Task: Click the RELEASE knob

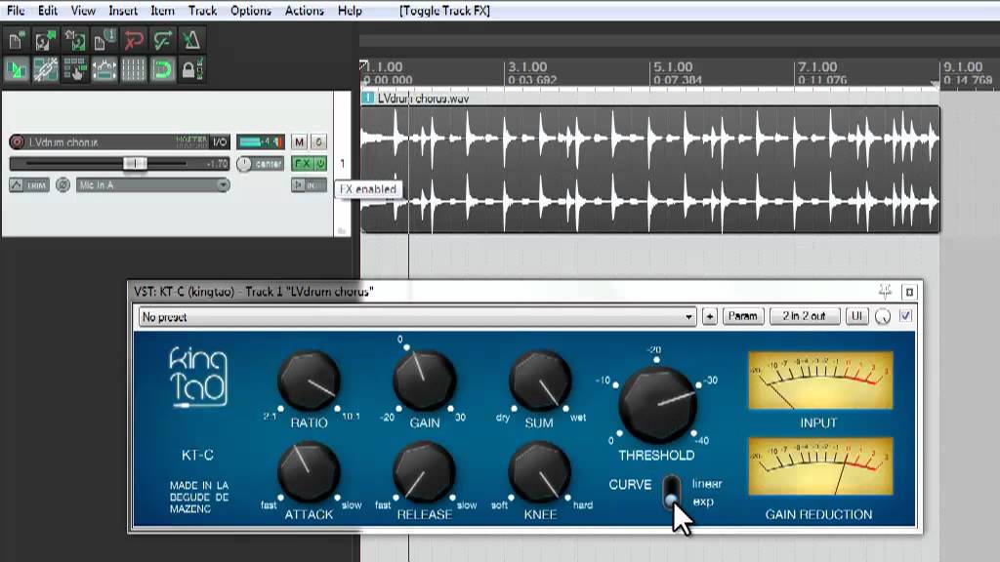Action: [x=424, y=473]
